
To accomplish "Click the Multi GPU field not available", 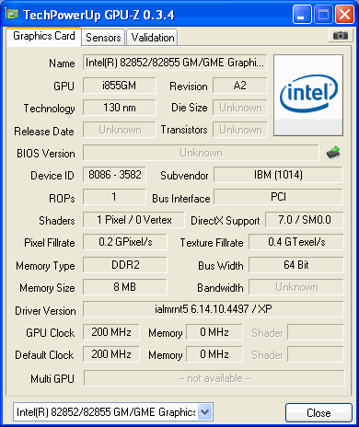I will click(x=214, y=378).
